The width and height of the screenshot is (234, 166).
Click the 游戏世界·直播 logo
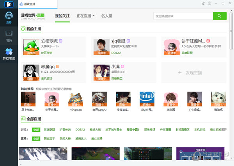point(33,16)
